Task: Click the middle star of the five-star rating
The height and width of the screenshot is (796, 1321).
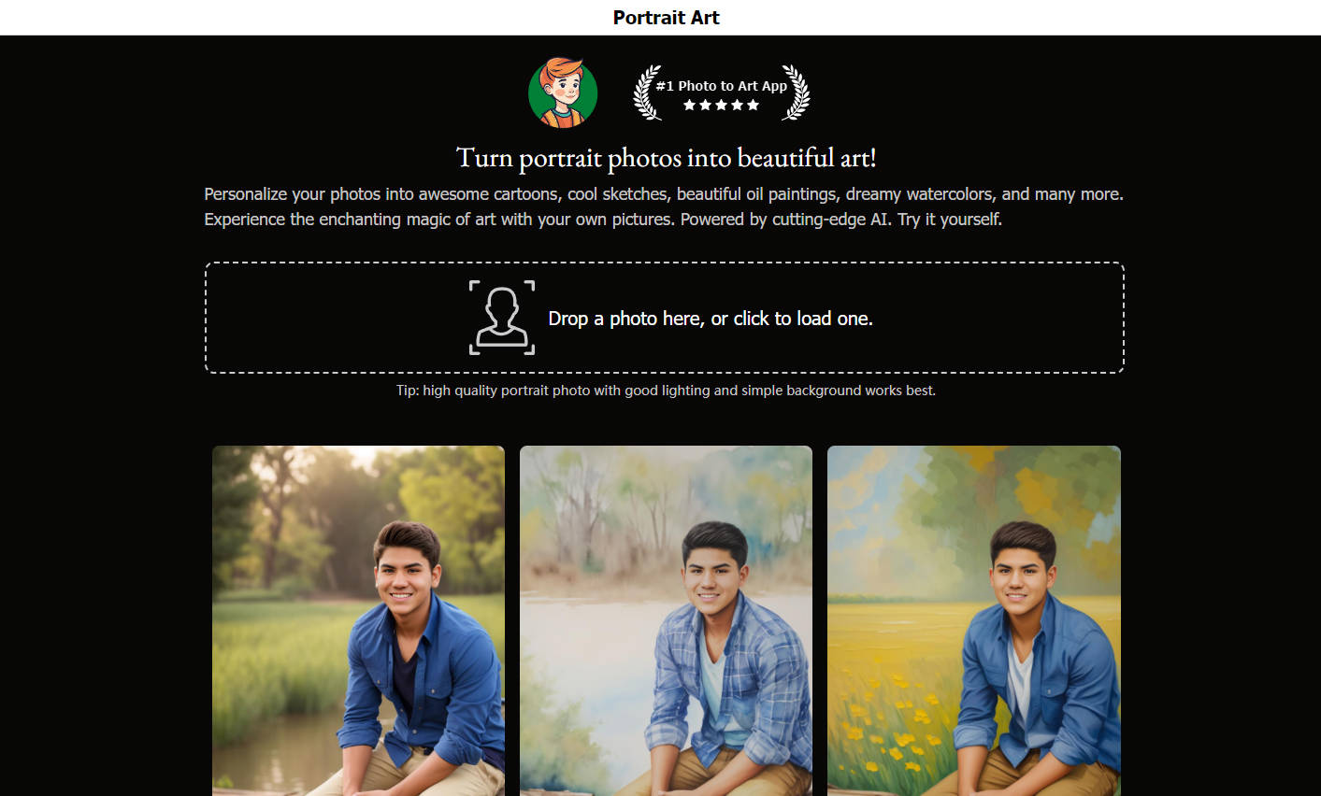Action: tap(722, 106)
